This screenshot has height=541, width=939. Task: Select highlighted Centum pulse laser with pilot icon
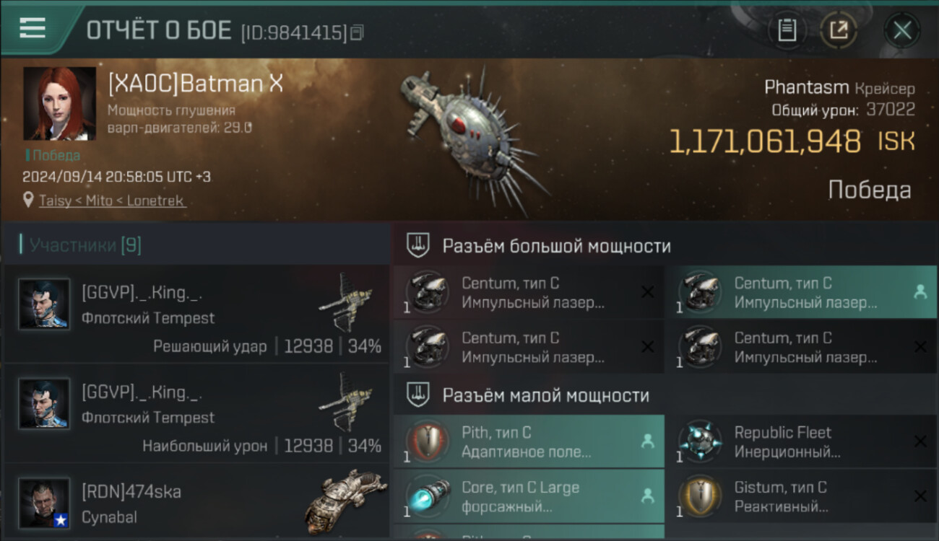click(802, 292)
